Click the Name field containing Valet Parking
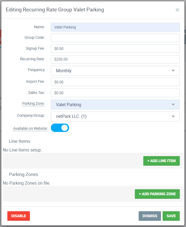Viewport: 186px width, 227px height. click(115, 27)
